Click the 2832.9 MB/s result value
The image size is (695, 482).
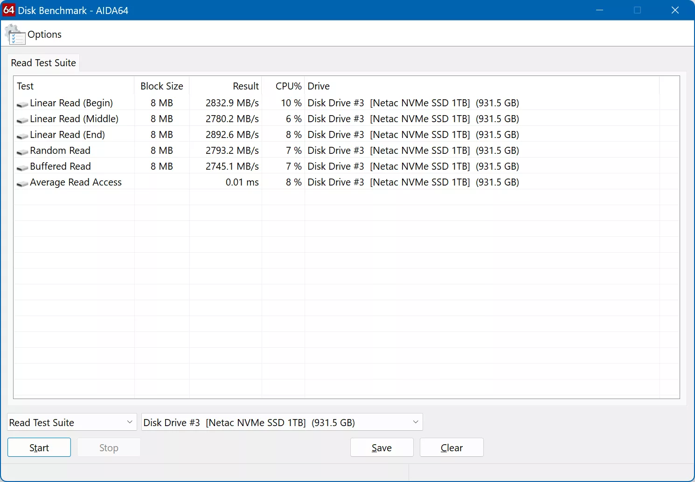[232, 103]
